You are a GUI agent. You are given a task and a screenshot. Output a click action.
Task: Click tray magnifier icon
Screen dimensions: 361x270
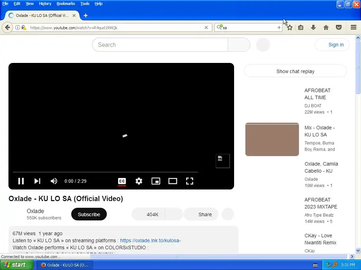click(x=335, y=265)
